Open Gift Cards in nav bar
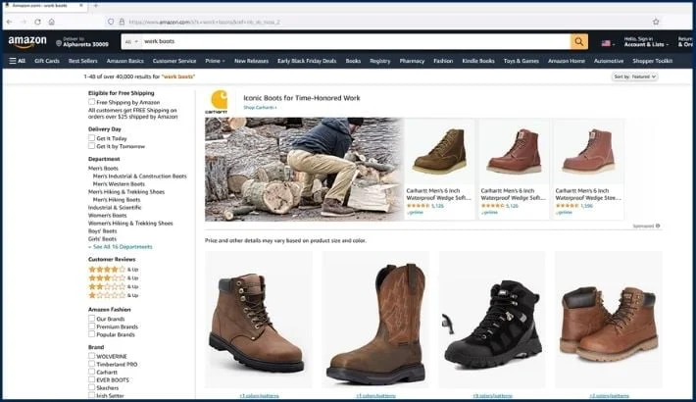696x402 pixels. [x=47, y=61]
